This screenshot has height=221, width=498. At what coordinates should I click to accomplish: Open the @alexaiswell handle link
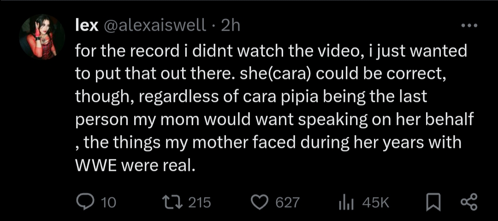155,25
